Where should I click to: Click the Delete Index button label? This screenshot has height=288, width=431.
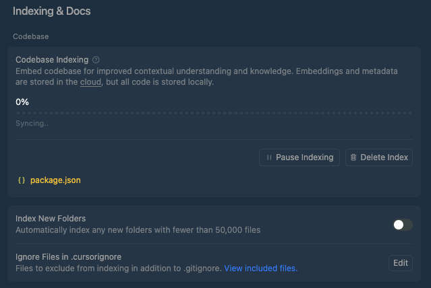pos(384,157)
